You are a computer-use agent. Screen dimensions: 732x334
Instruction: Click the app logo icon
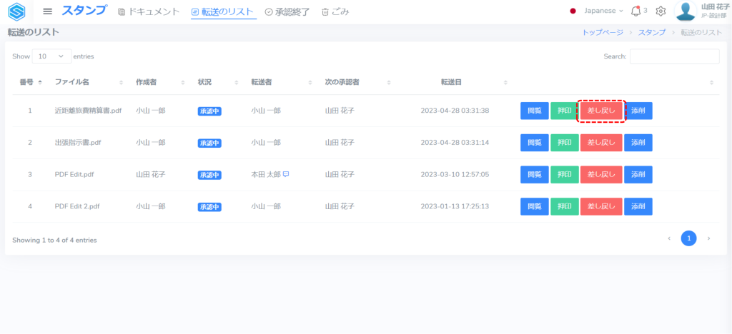click(x=16, y=11)
